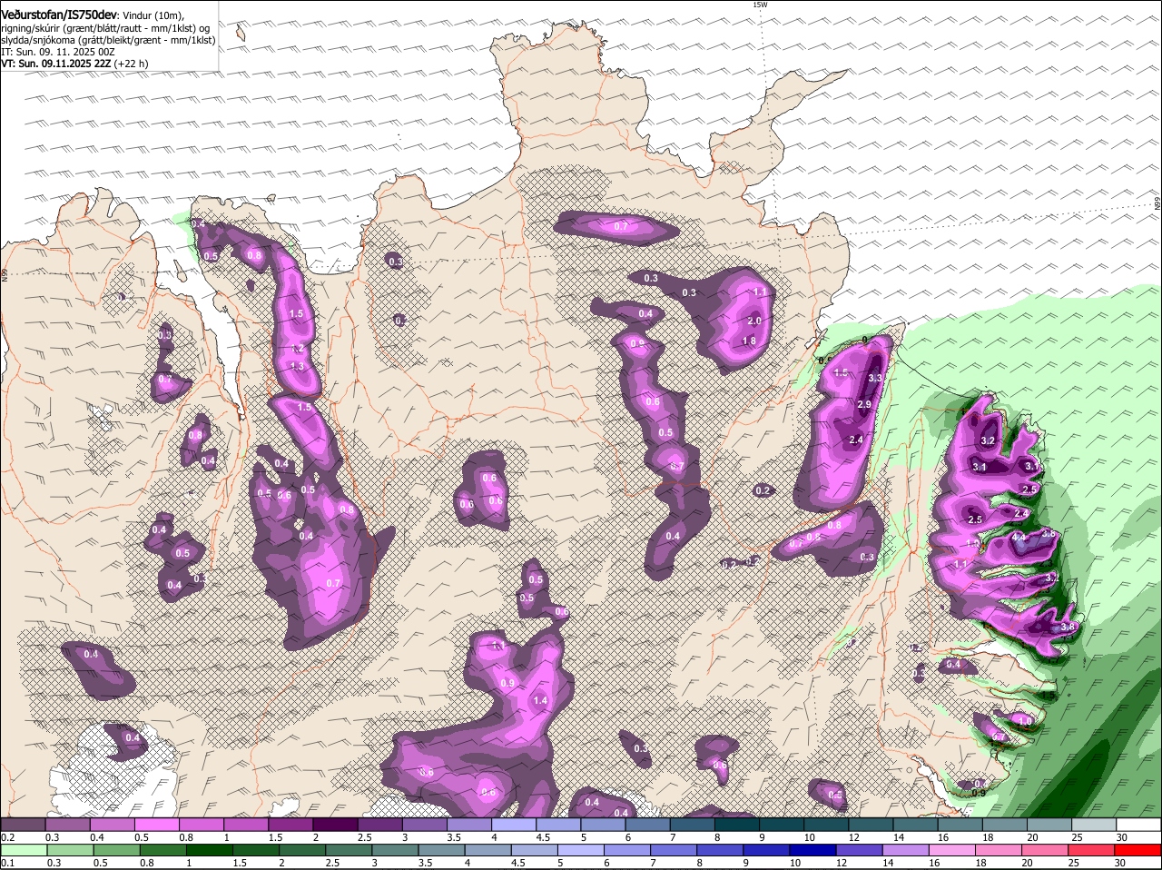1162x870 pixels.
Task: Click the 1.4 value in the southern snow area
Action: [x=541, y=700]
